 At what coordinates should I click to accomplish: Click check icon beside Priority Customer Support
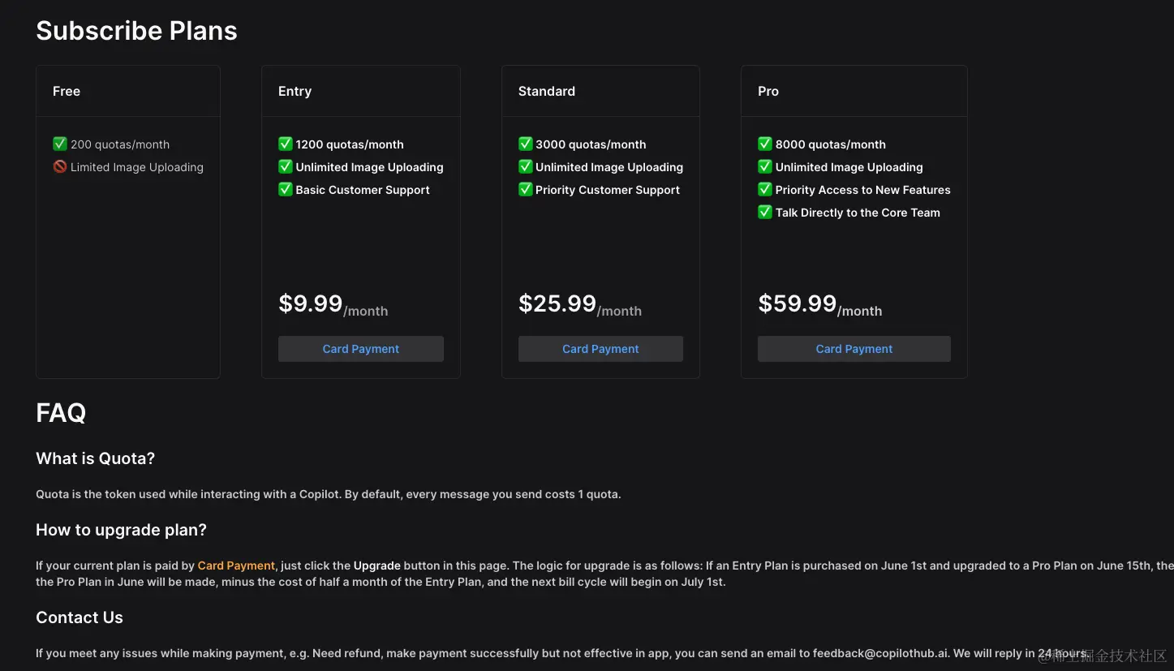pyautogui.click(x=526, y=190)
